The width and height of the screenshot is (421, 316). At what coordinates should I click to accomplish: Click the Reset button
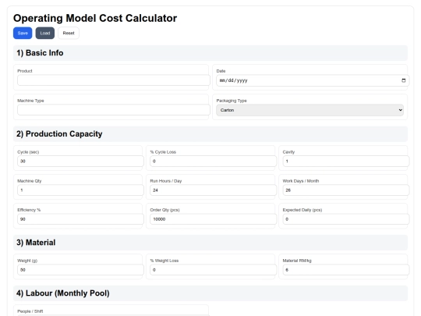coord(69,33)
